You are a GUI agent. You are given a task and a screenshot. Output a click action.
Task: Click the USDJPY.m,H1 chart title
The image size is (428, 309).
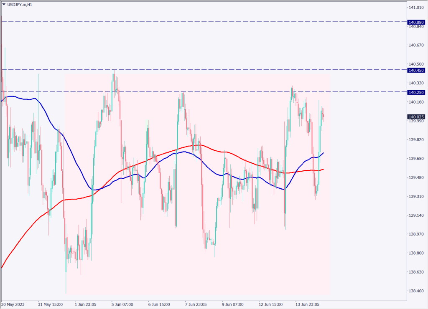click(x=20, y=5)
